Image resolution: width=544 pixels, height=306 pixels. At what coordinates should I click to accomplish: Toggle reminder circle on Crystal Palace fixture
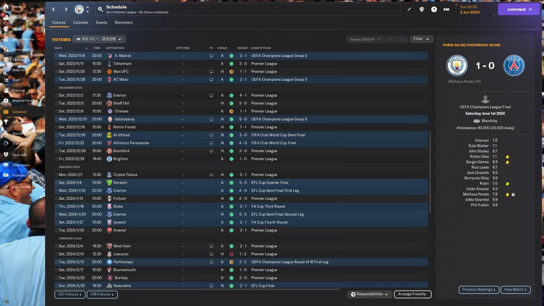pos(57,175)
